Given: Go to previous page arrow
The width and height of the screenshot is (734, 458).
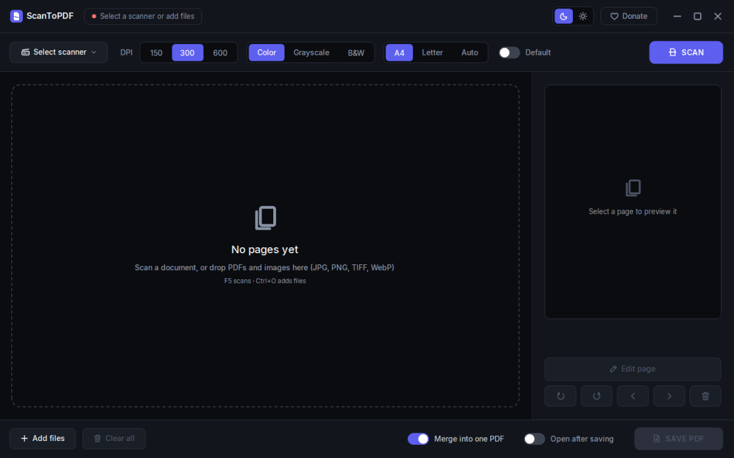Looking at the screenshot, I should [633, 396].
